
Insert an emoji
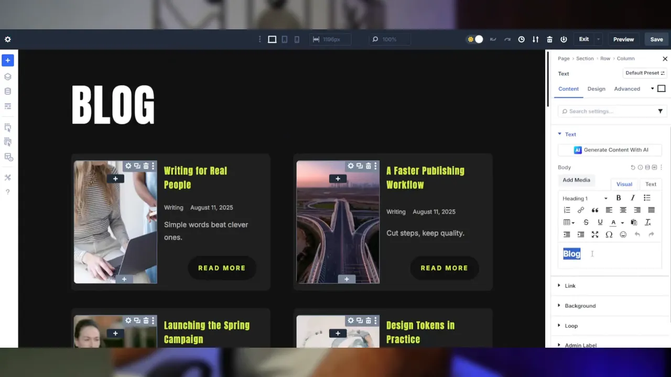pos(623,235)
